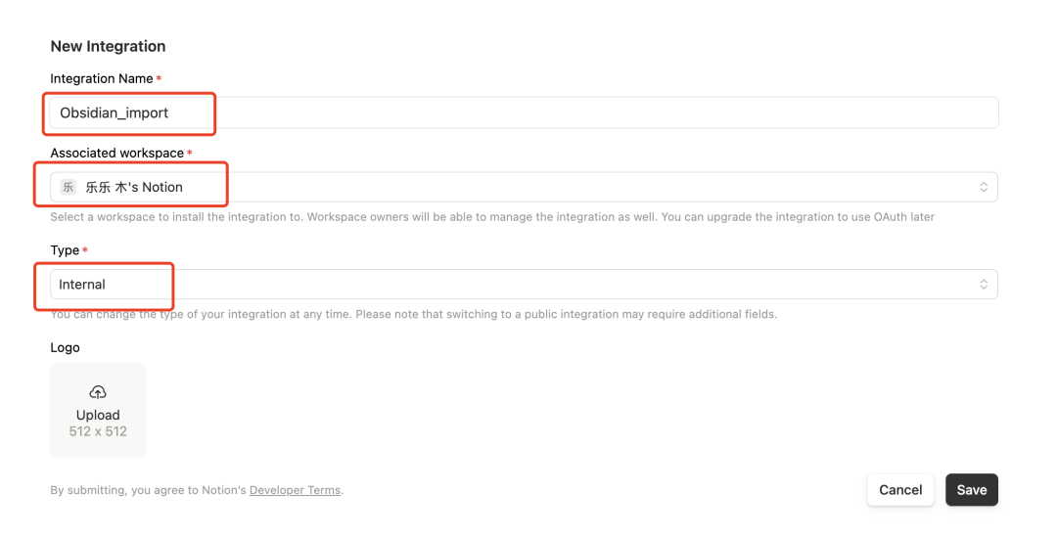Expand Type field using its chevron arrows
Viewport: 1057px width, 537px height.
(x=984, y=284)
